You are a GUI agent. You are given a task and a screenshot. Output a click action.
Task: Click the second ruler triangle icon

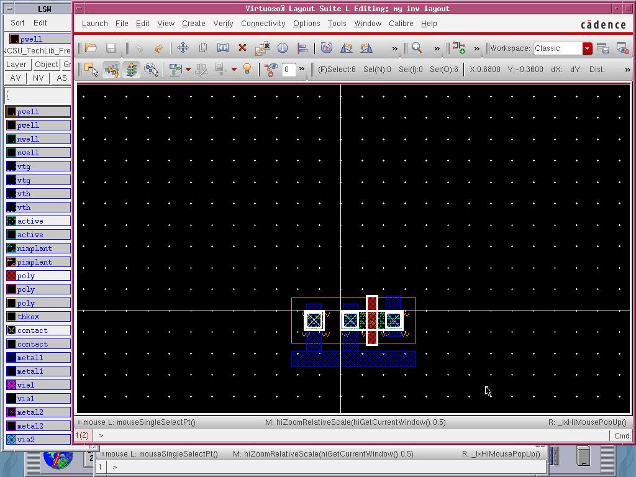click(x=366, y=48)
